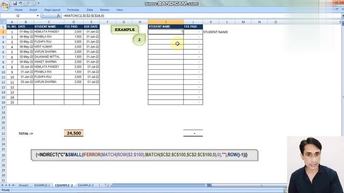Open Customize Quick Access Toolbar dropdown
The height and width of the screenshot is (193, 344).
38,3
